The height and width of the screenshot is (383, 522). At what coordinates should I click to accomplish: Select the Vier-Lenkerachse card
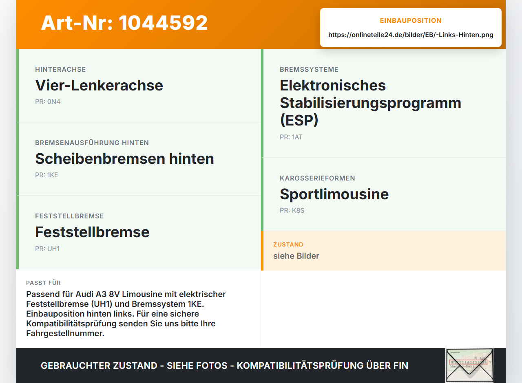139,86
